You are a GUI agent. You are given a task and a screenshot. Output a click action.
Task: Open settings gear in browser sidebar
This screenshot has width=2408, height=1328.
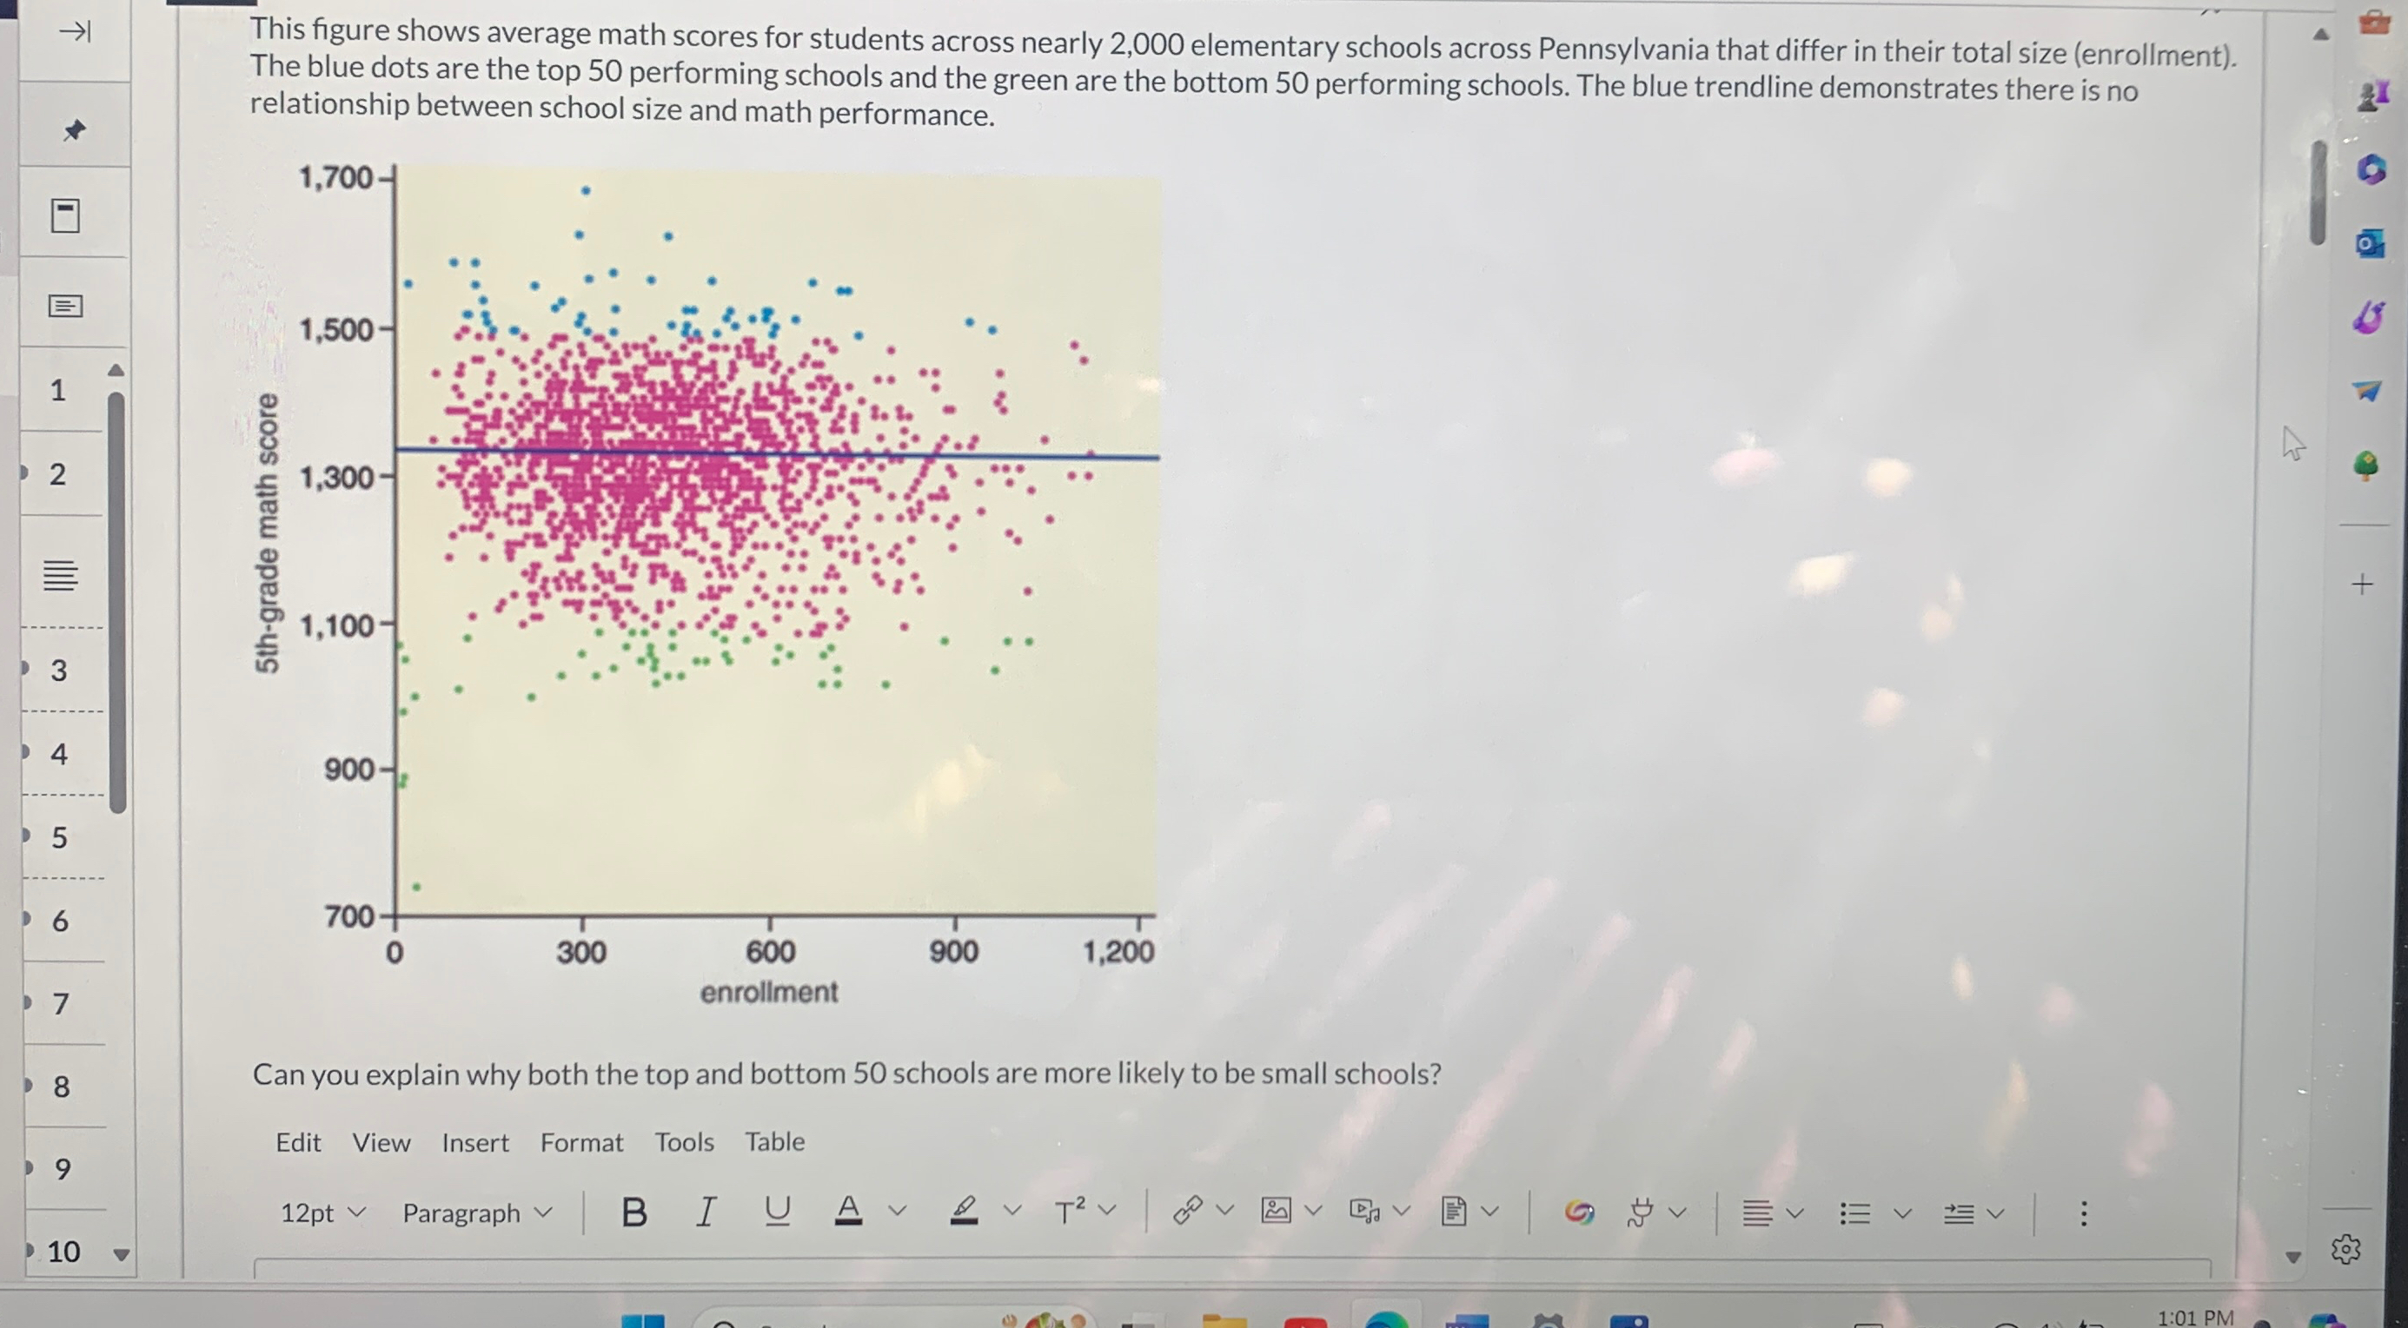(x=2346, y=1250)
